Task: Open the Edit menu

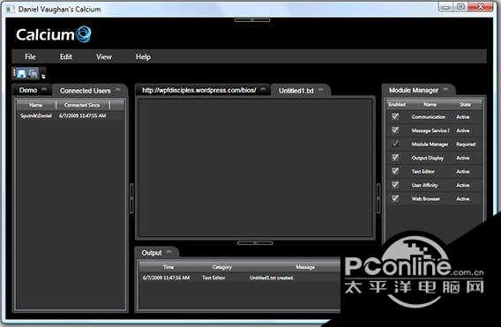Action: click(66, 56)
